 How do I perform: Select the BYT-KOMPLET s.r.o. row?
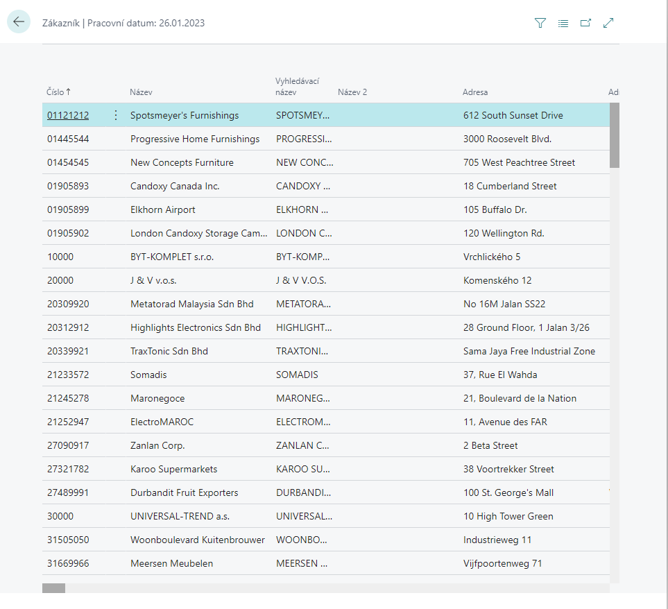tap(172, 257)
